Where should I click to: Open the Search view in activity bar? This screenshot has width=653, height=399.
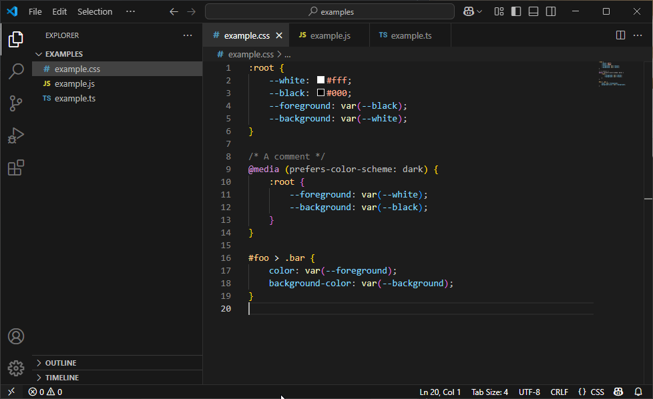16,71
